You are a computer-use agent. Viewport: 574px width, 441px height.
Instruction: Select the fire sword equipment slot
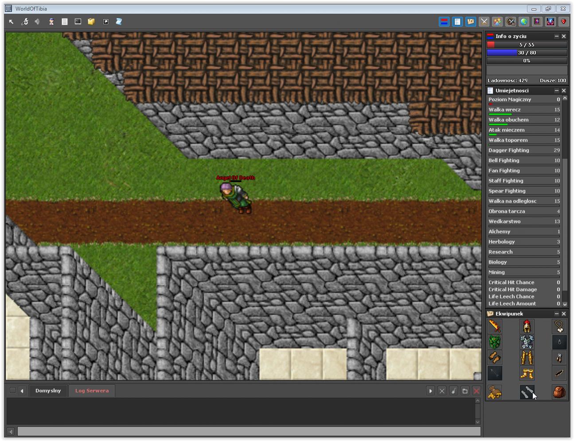[495, 327]
